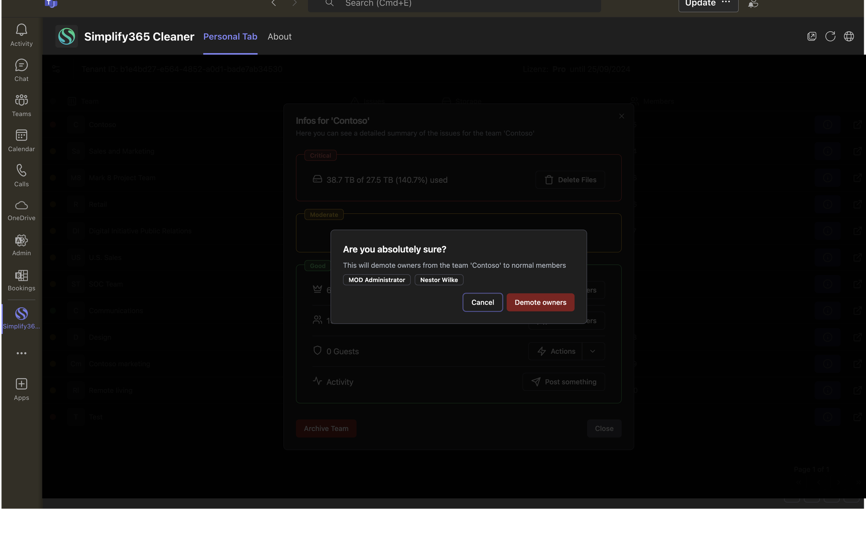Cancel the demote owners confirmation

click(482, 303)
